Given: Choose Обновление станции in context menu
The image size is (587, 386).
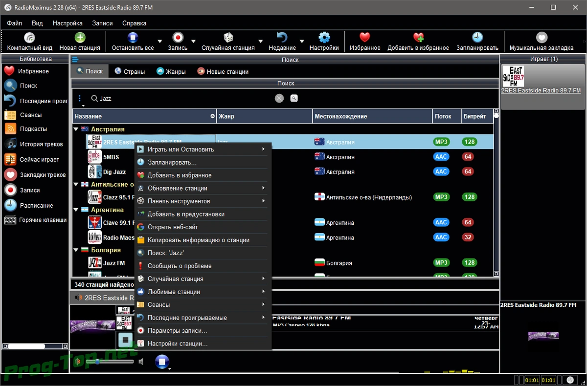Looking at the screenshot, I should (x=202, y=188).
